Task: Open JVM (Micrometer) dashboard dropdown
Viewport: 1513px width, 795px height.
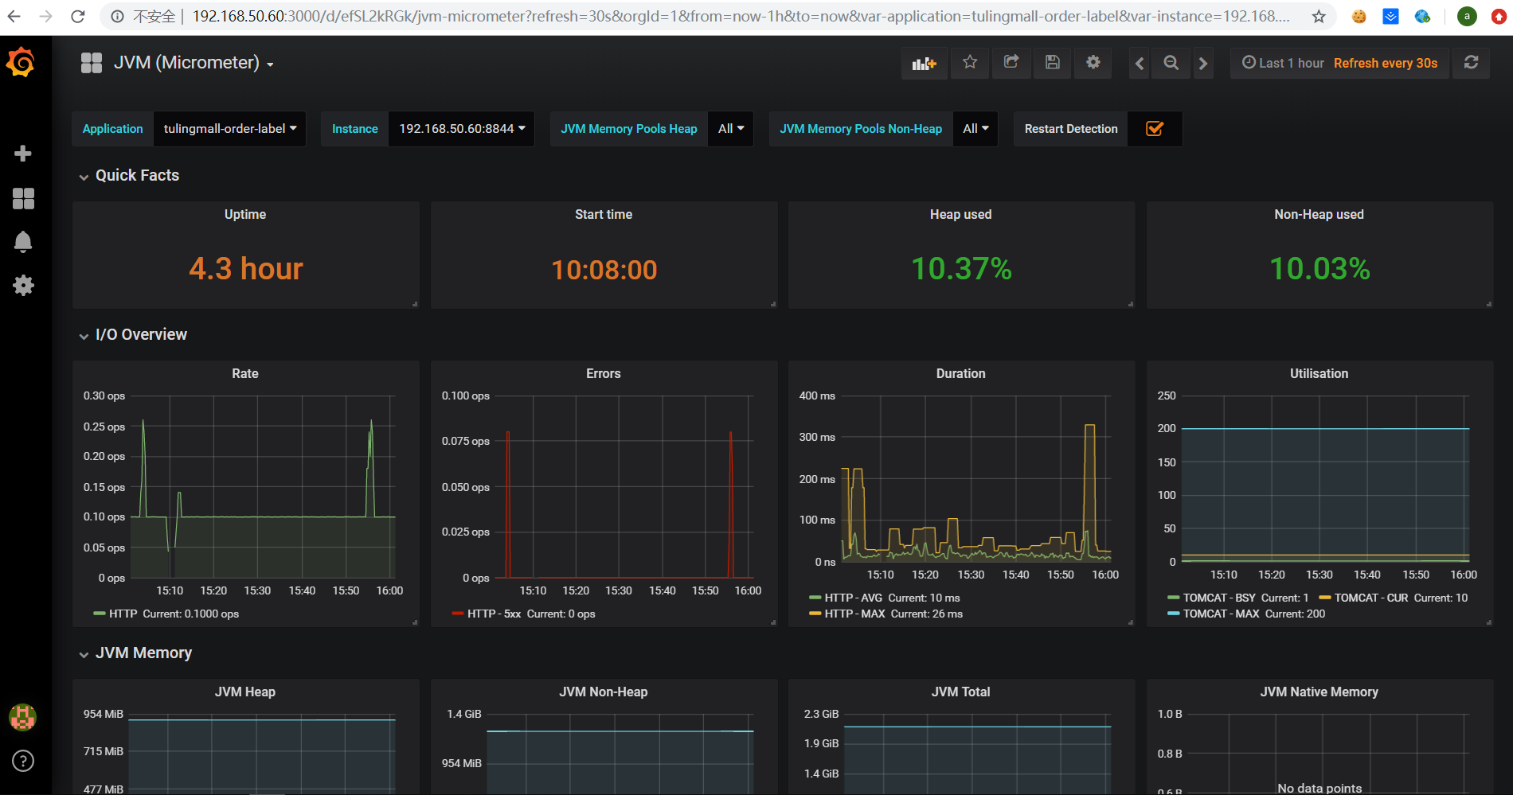Action: [x=194, y=63]
